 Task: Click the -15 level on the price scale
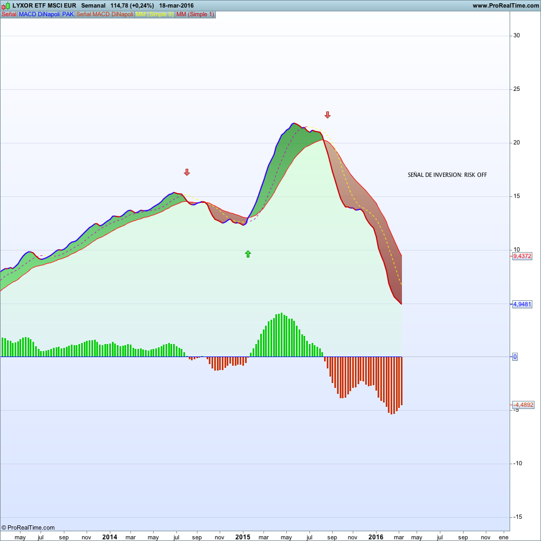point(517,517)
